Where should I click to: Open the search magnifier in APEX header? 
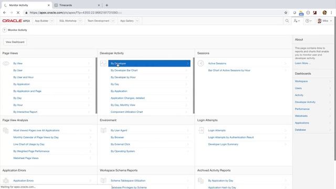coord(287,21)
